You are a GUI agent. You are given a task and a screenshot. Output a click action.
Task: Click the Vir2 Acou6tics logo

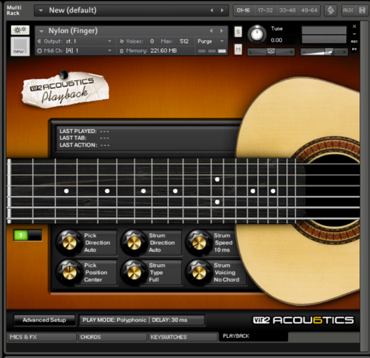(x=303, y=320)
